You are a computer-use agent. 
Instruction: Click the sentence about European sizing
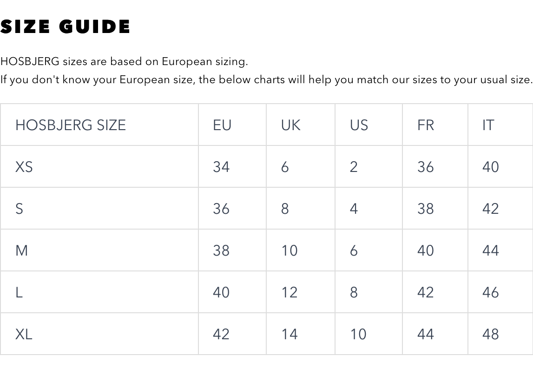tap(124, 61)
